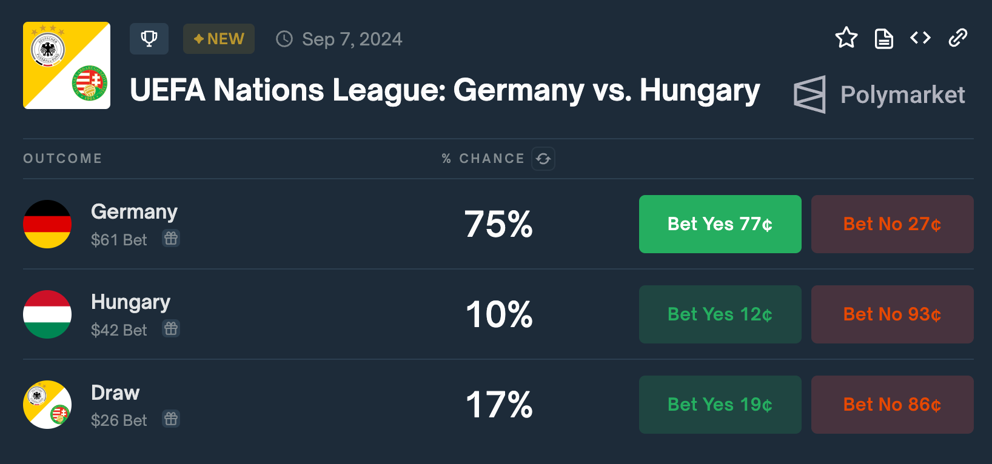Click the NEW badge

219,39
